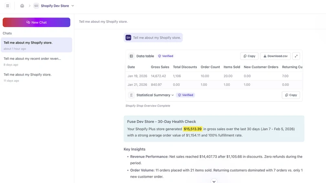This screenshot has width=326, height=183.
Task: Click the 'Tell me about my Shopify store.' message bubble
Action: pos(153,37)
